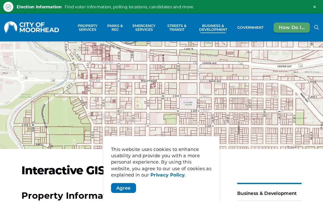323x202 pixels.
Task: Click the search magnifier icon
Action: click(316, 28)
